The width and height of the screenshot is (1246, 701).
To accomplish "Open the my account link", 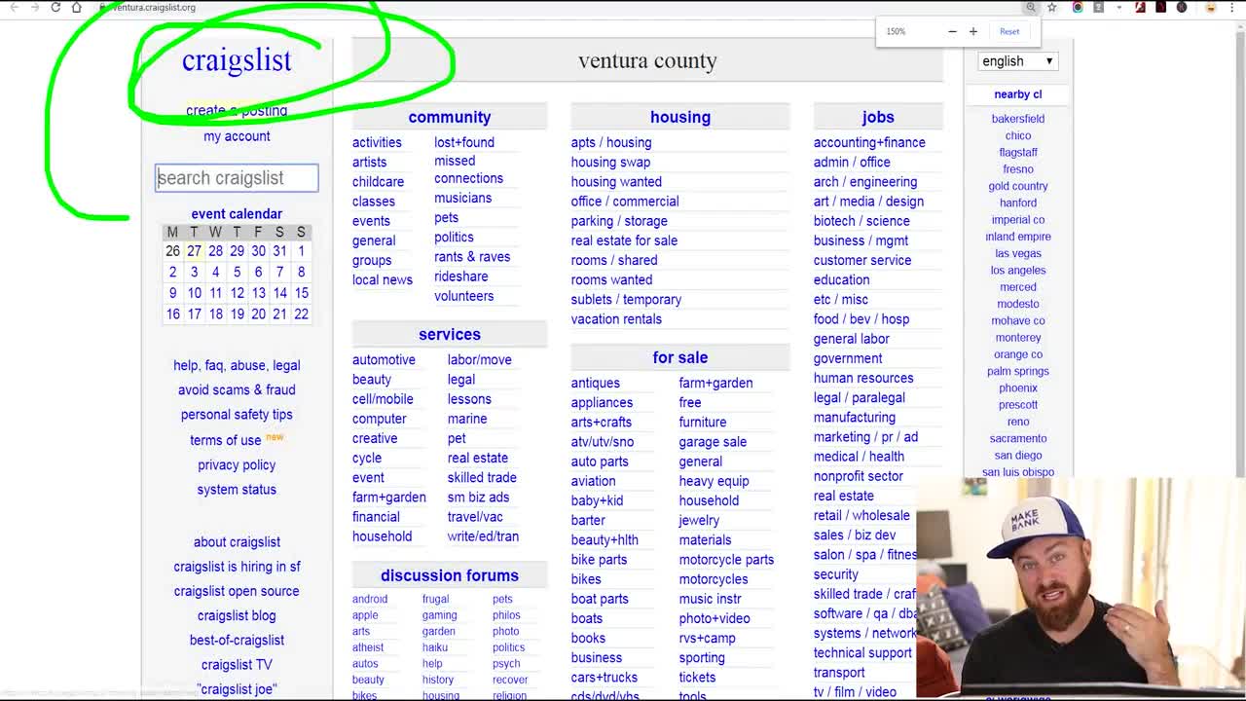I will pos(237,136).
